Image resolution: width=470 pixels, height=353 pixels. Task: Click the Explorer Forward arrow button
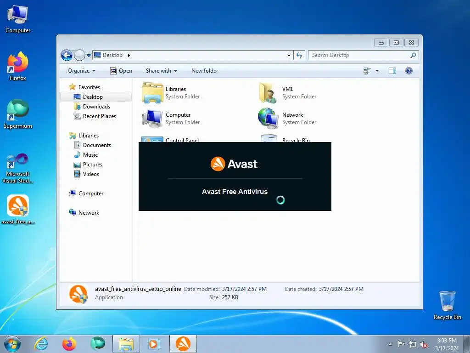point(79,55)
